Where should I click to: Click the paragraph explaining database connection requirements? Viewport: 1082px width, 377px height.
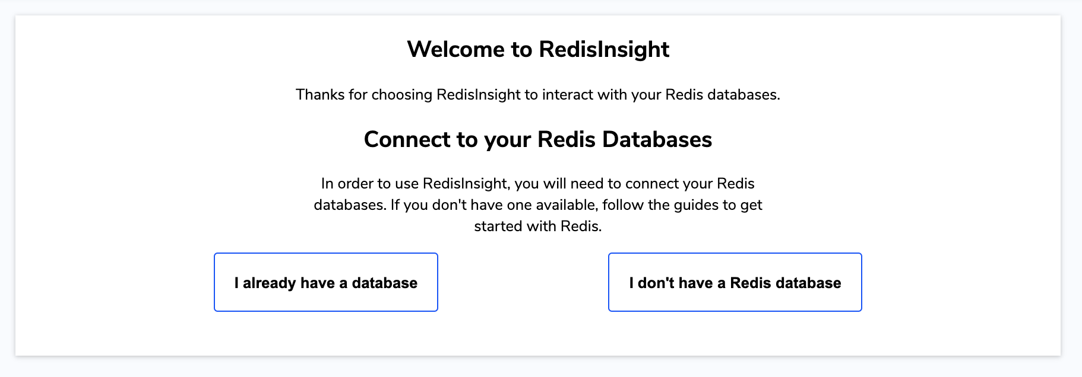pyautogui.click(x=538, y=205)
